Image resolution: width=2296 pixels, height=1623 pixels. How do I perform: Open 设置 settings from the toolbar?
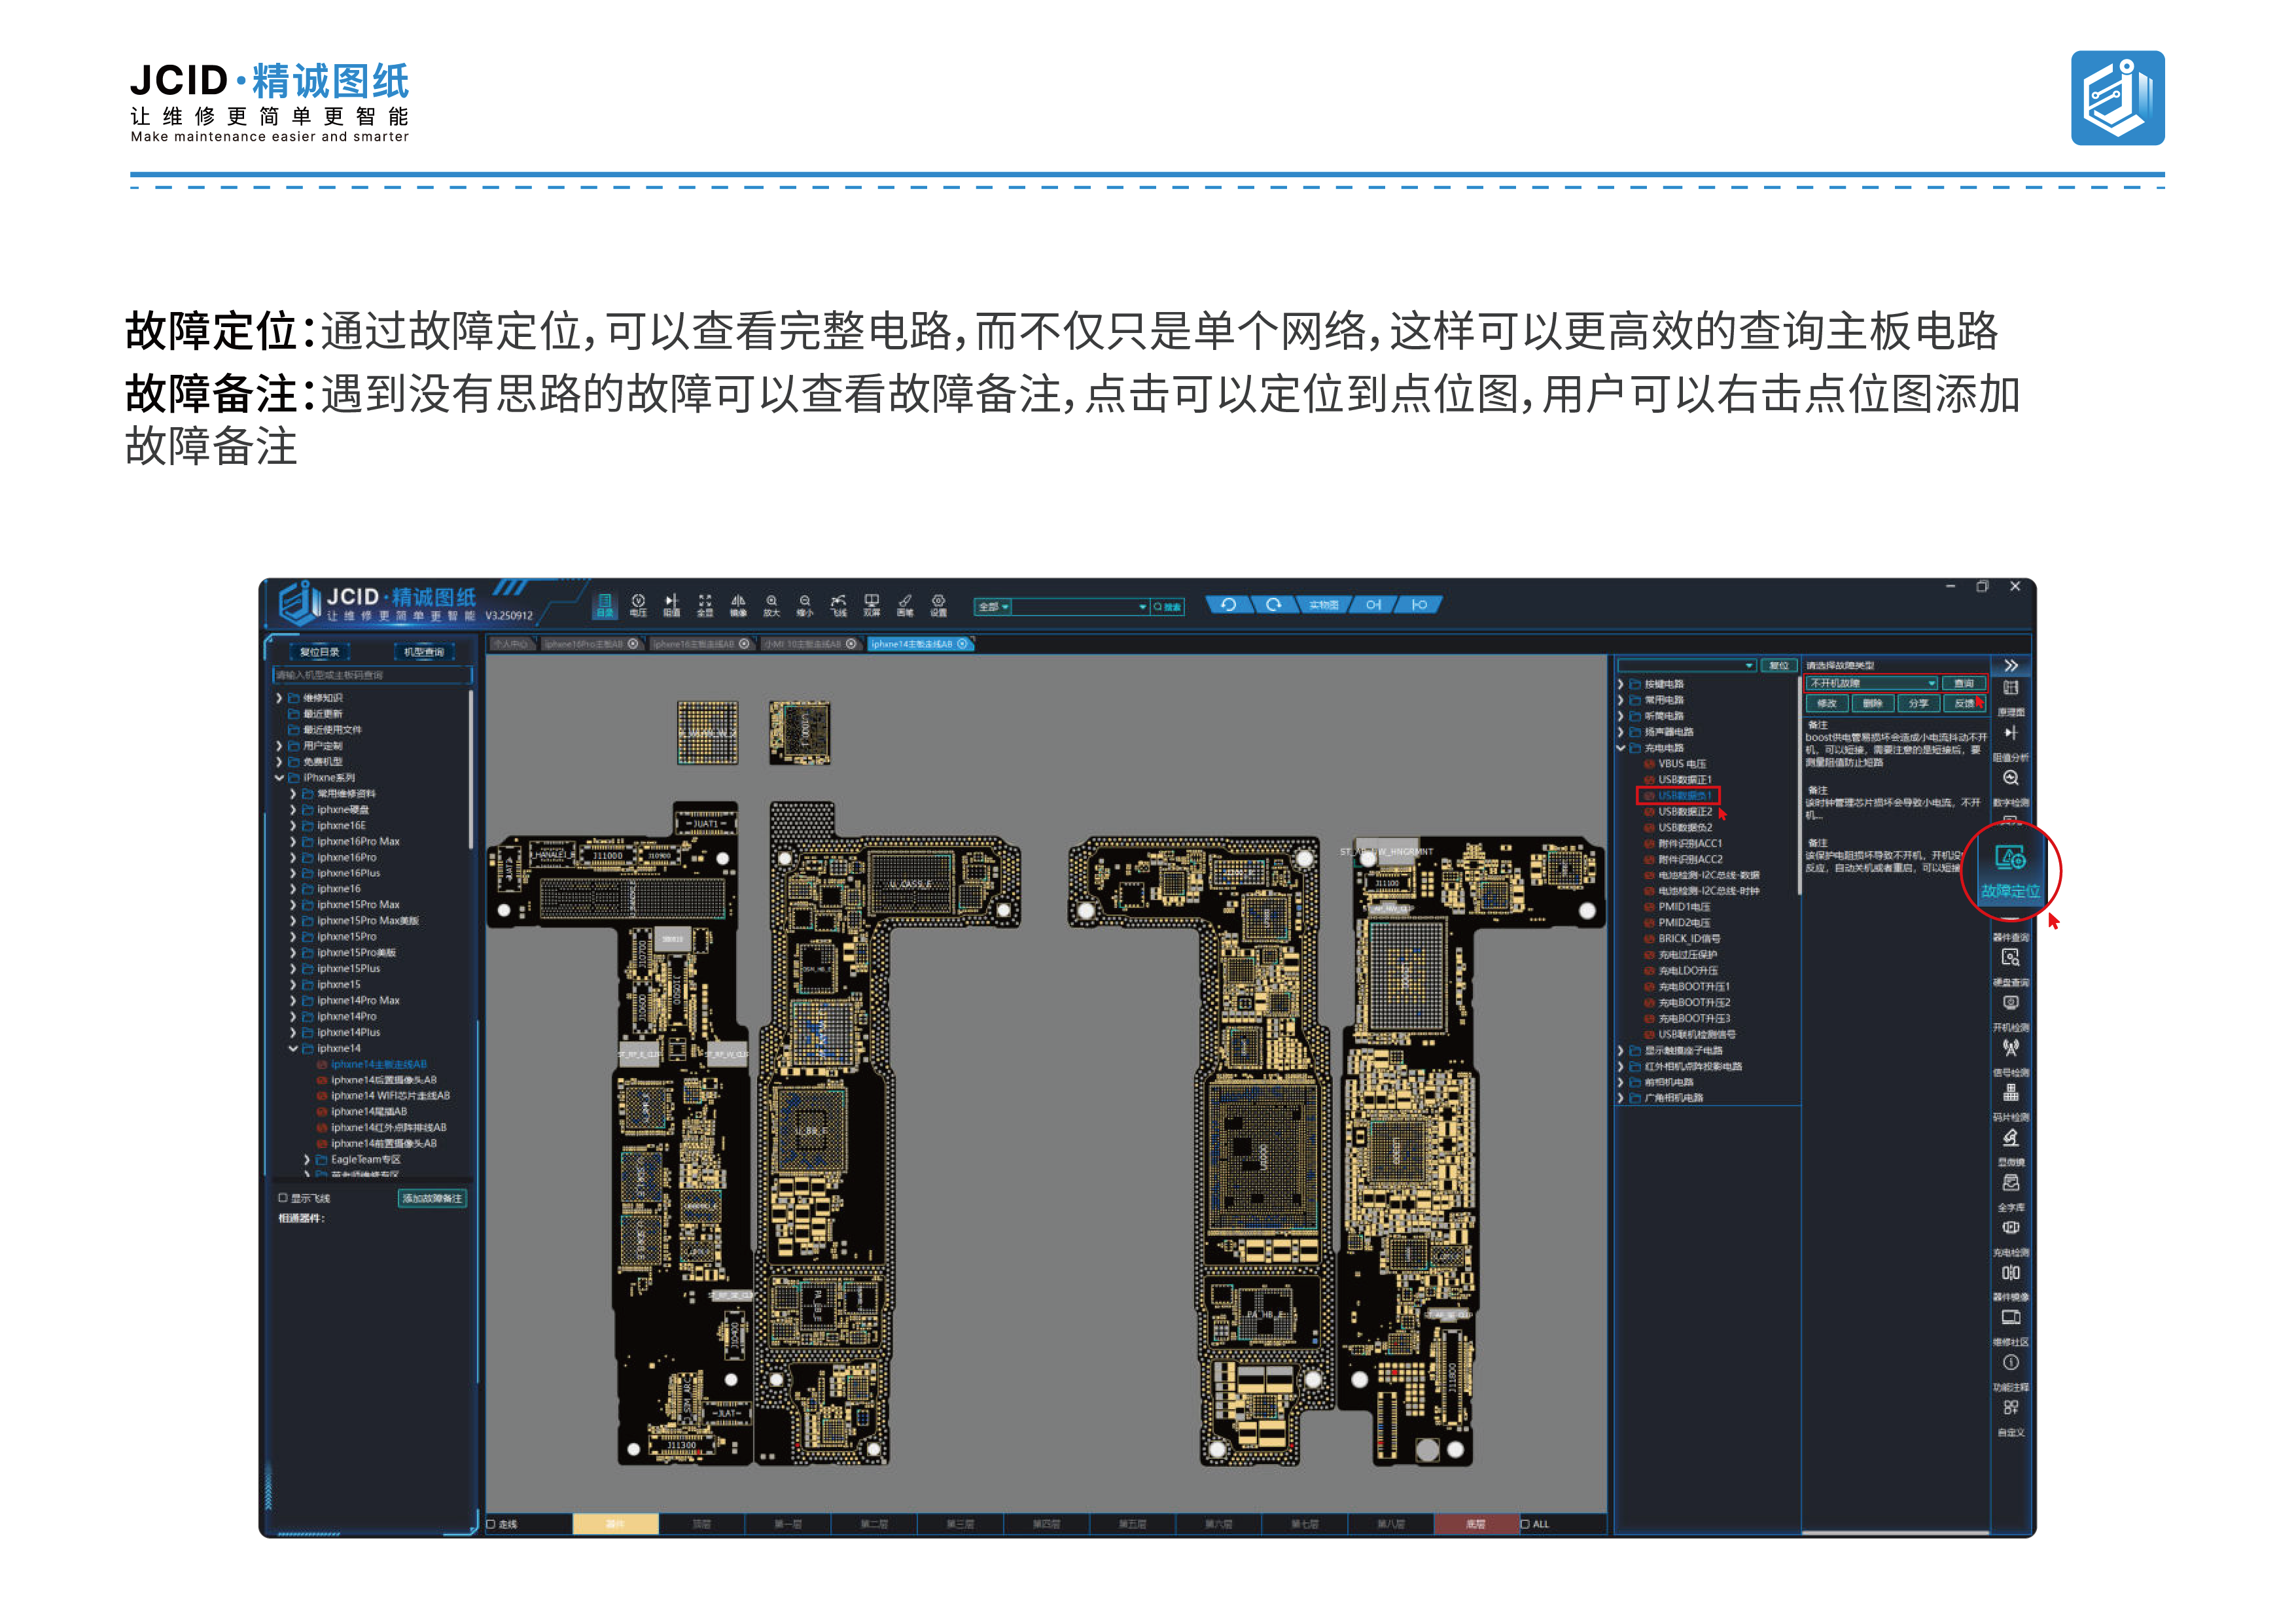[x=938, y=605]
